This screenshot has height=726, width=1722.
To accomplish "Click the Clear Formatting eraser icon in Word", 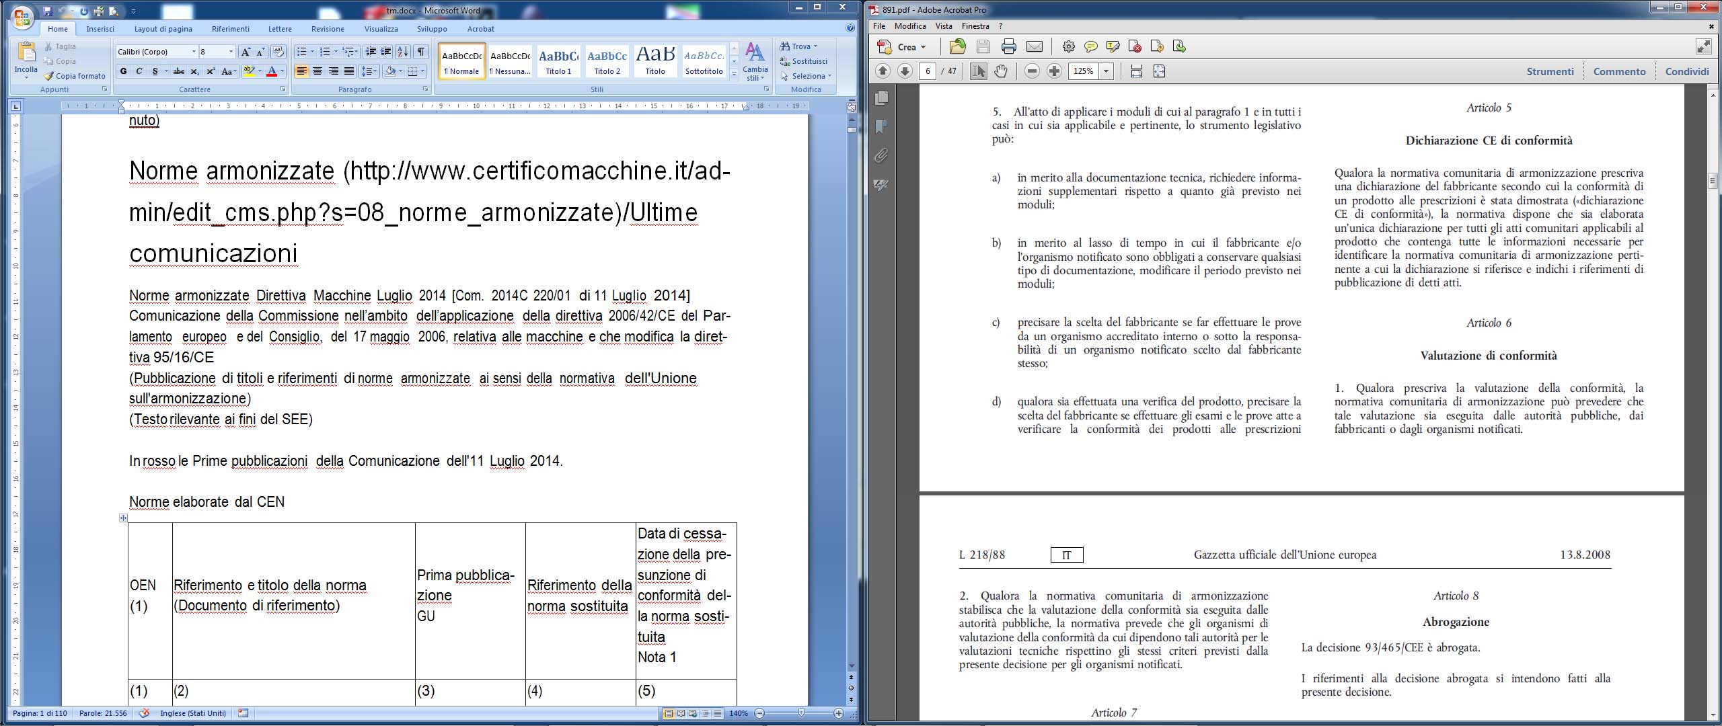I will 278,52.
